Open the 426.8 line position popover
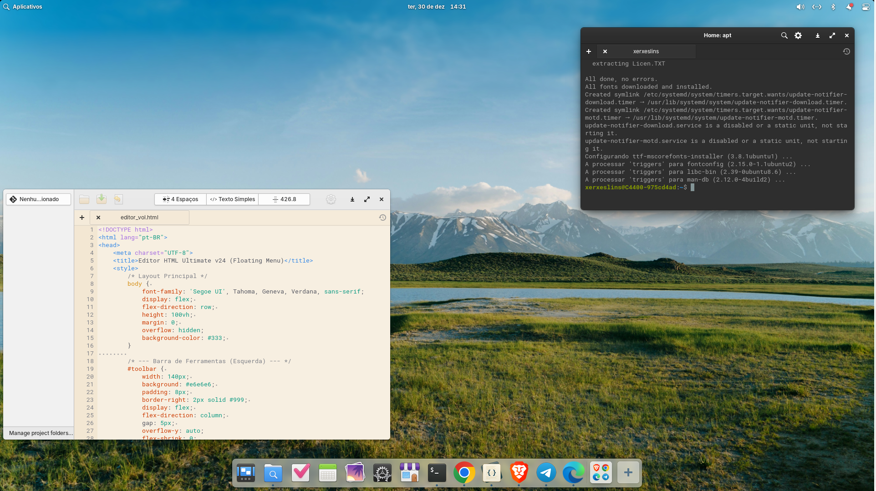 pyautogui.click(x=284, y=199)
